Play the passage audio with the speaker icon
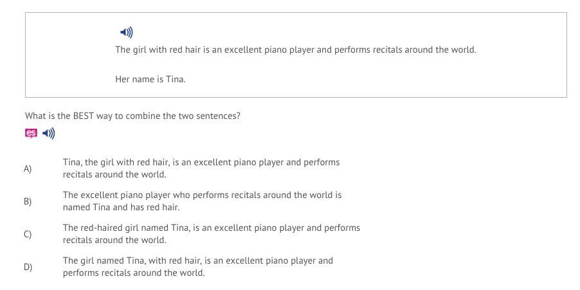580x290 pixels. [x=127, y=32]
